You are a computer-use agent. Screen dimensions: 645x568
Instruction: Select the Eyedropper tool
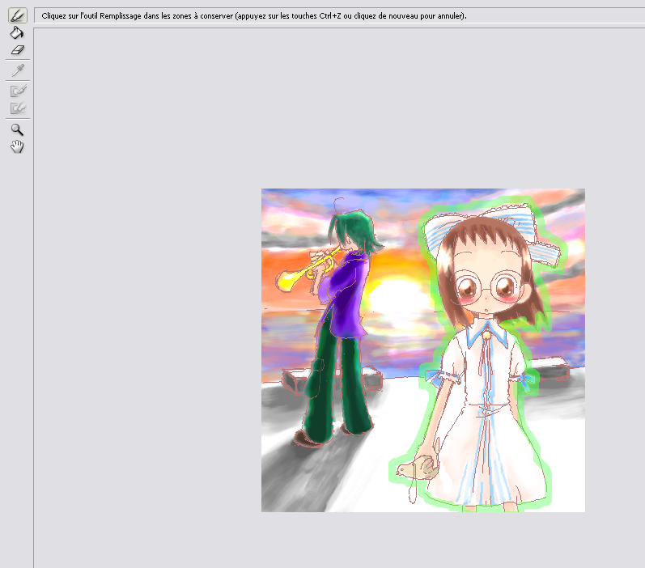click(x=17, y=70)
